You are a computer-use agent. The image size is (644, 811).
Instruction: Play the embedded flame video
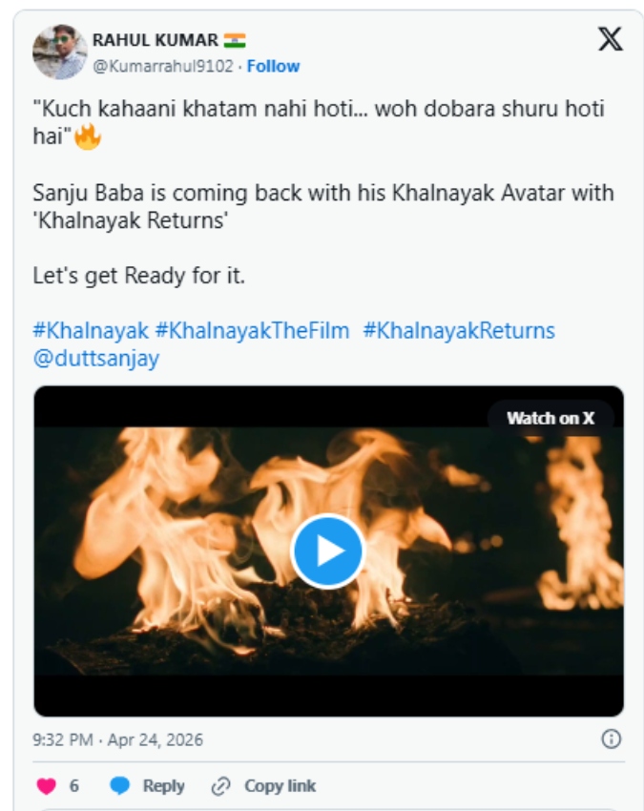point(327,551)
